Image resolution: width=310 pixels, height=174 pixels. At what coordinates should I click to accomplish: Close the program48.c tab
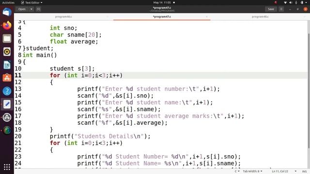305,17
